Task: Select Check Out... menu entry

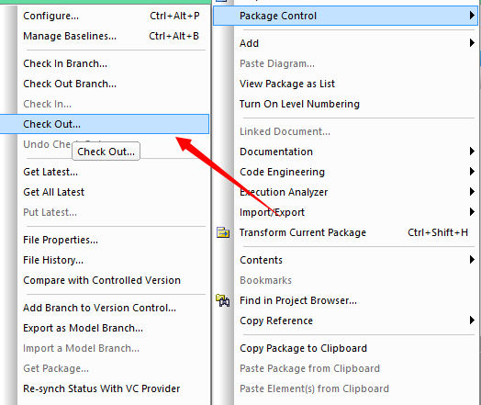Action: [x=105, y=124]
